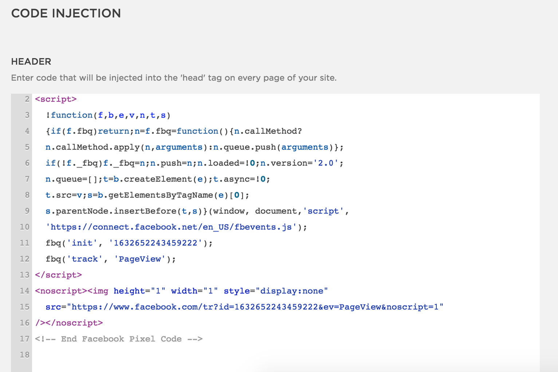
Task: Click the fbevents.js URL string
Action: pyautogui.click(x=171, y=227)
